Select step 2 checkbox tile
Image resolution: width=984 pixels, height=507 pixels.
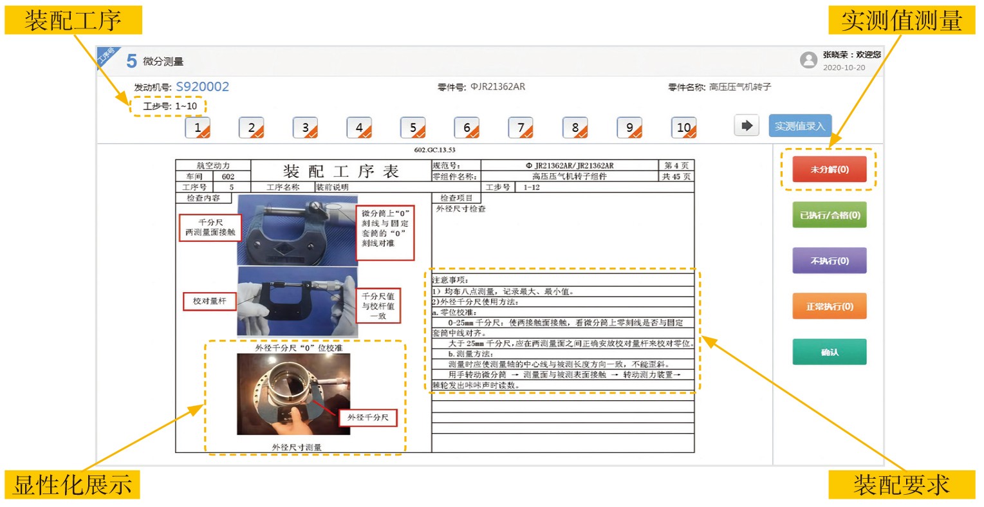coord(252,128)
